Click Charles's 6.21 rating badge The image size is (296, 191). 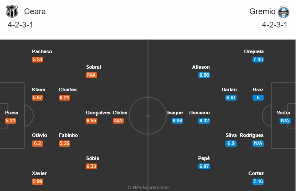64,97
